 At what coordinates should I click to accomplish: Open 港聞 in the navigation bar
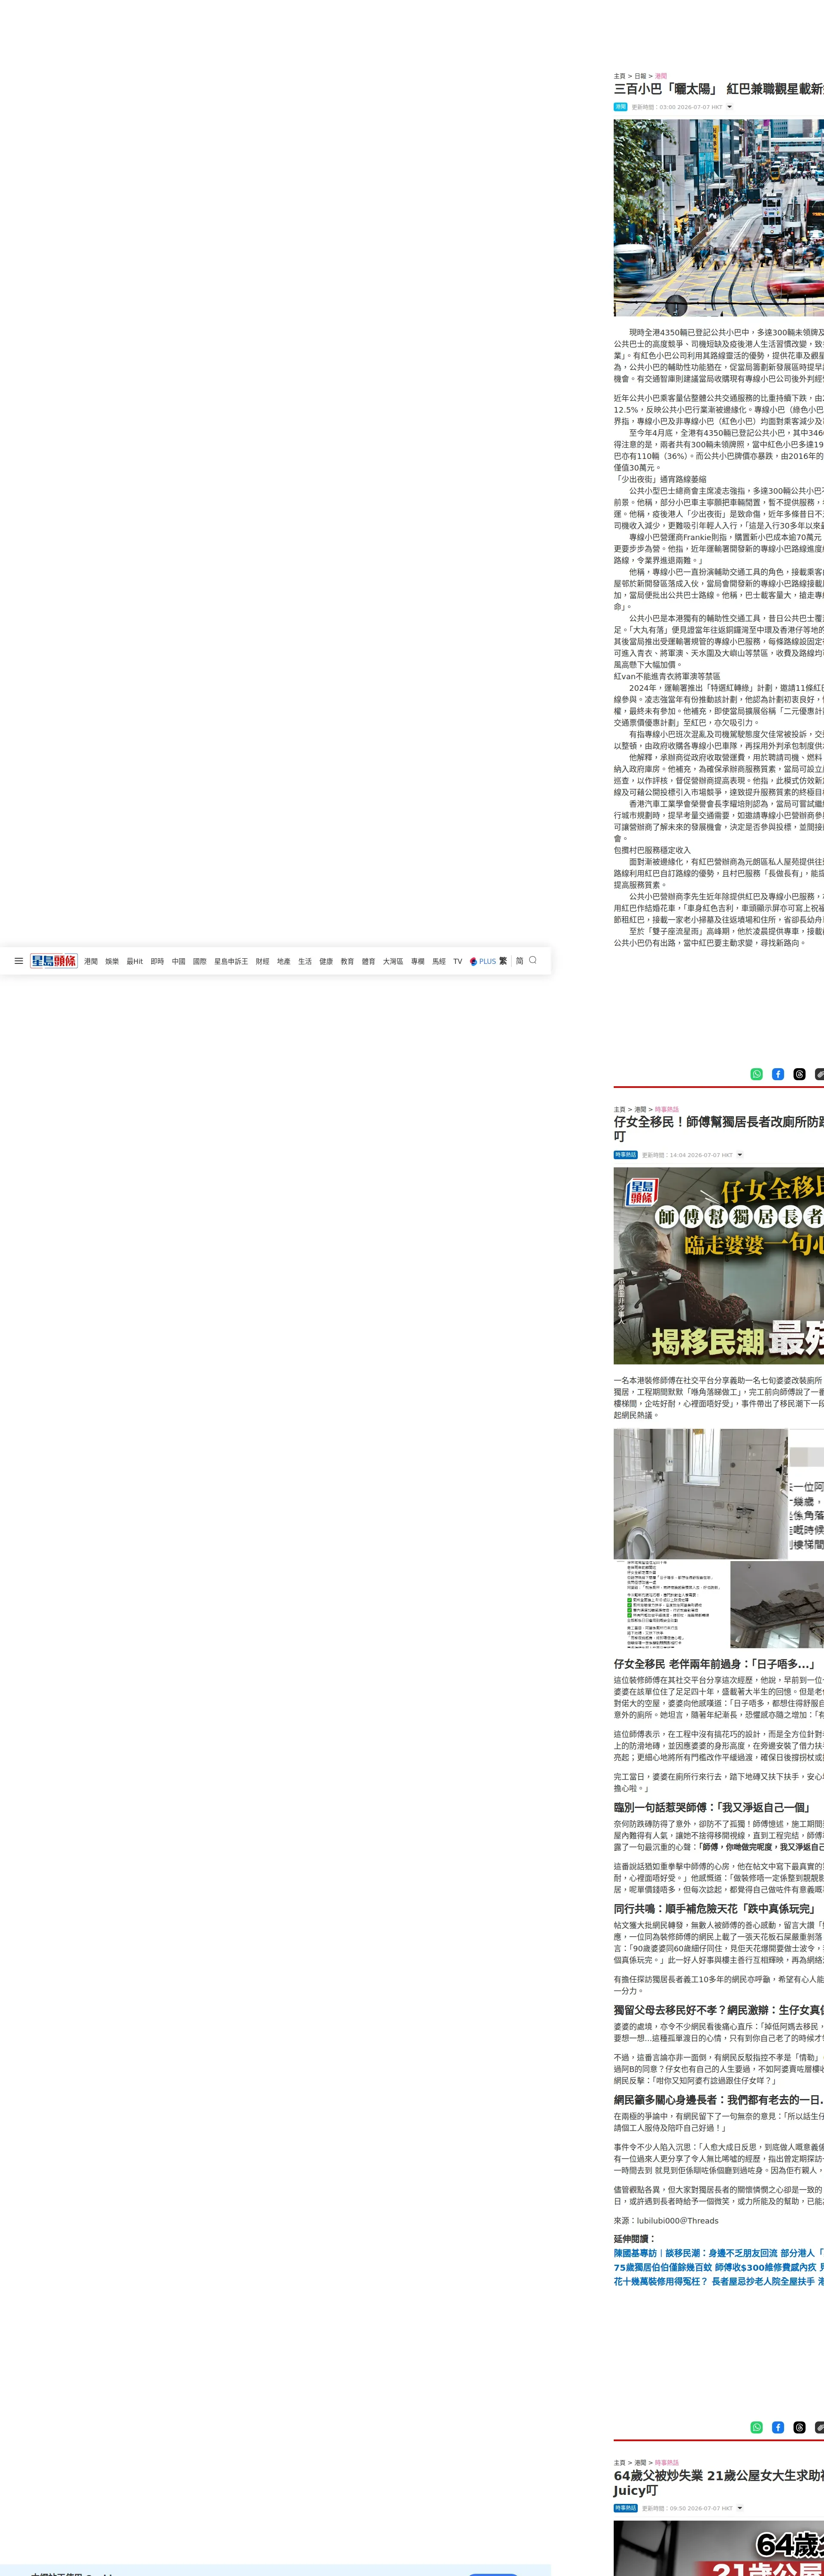[91, 961]
